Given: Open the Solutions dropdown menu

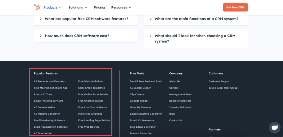Looking at the screenshot, I should point(78,7).
